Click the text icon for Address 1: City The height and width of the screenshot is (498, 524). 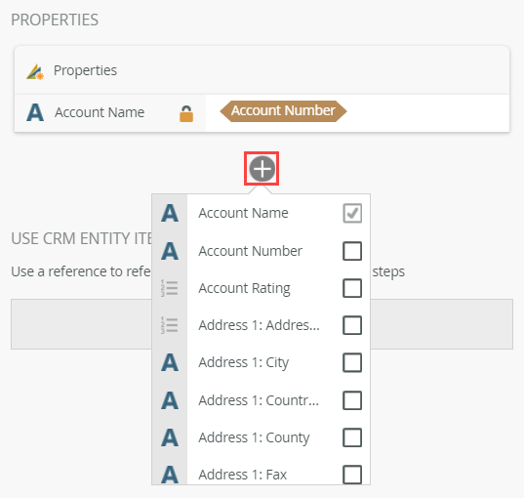tap(170, 362)
